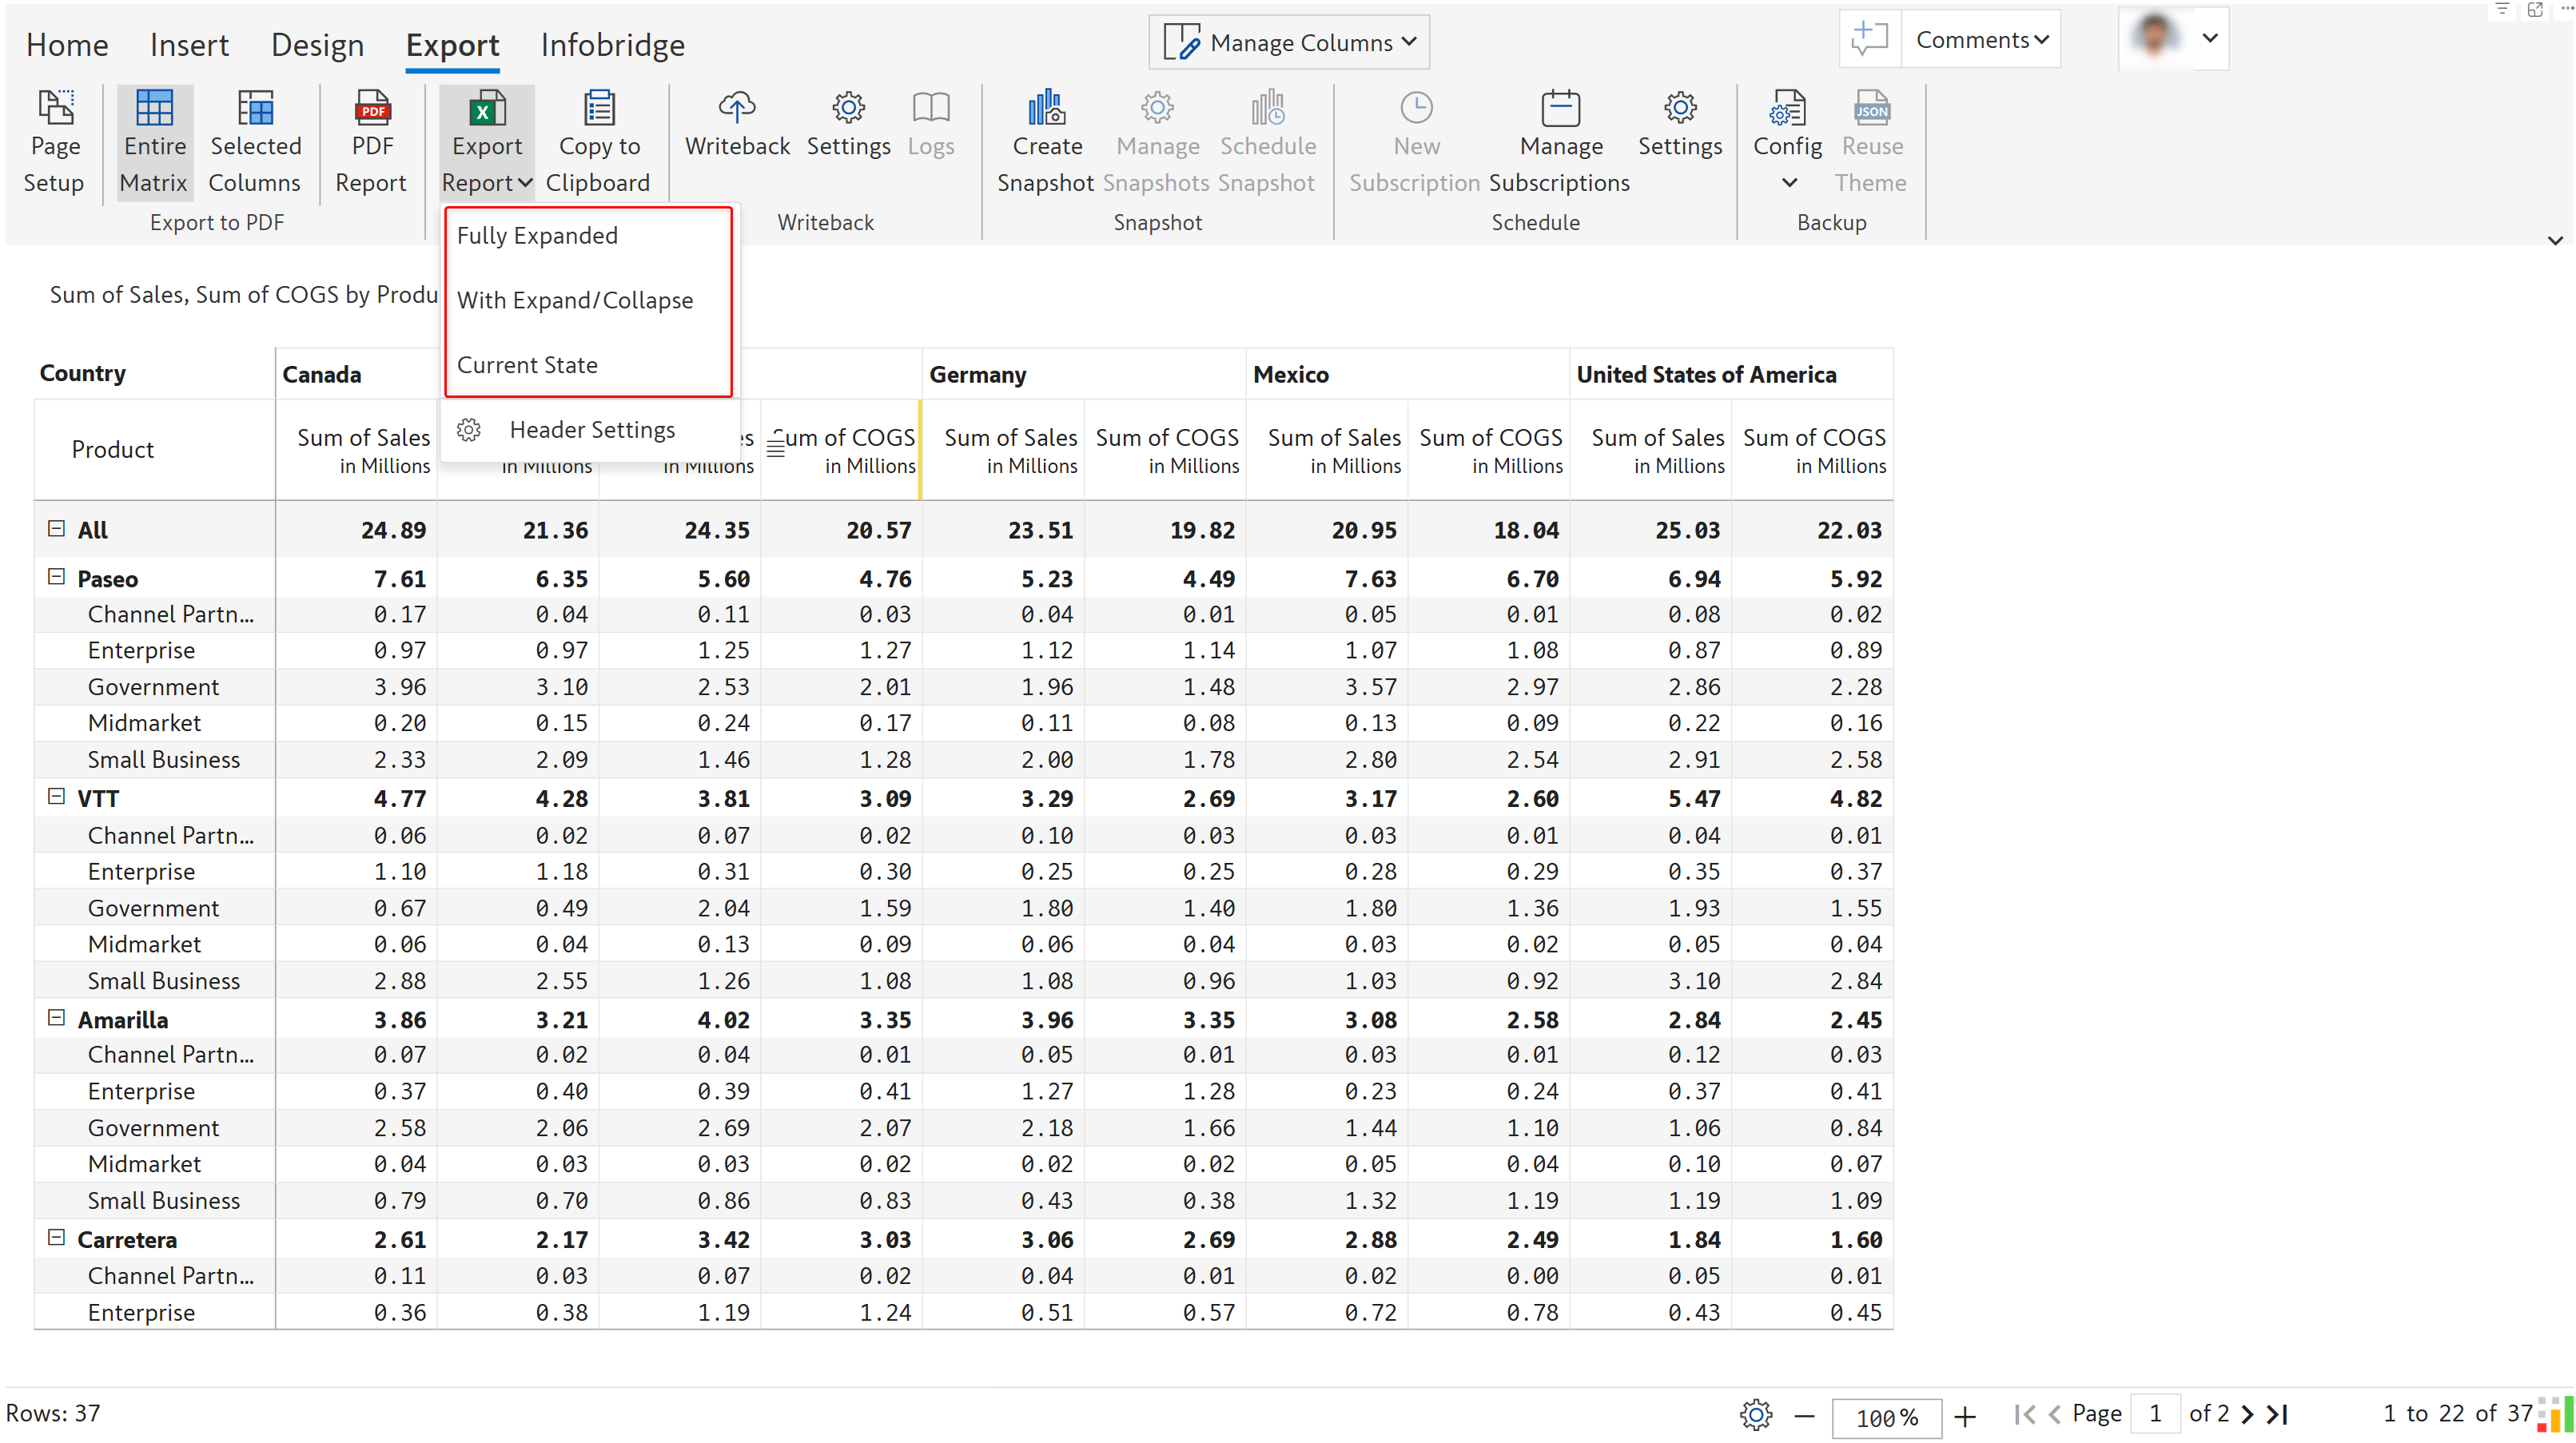Switch to the Infobridge tab
Image resolution: width=2576 pixels, height=1443 pixels.
click(612, 45)
